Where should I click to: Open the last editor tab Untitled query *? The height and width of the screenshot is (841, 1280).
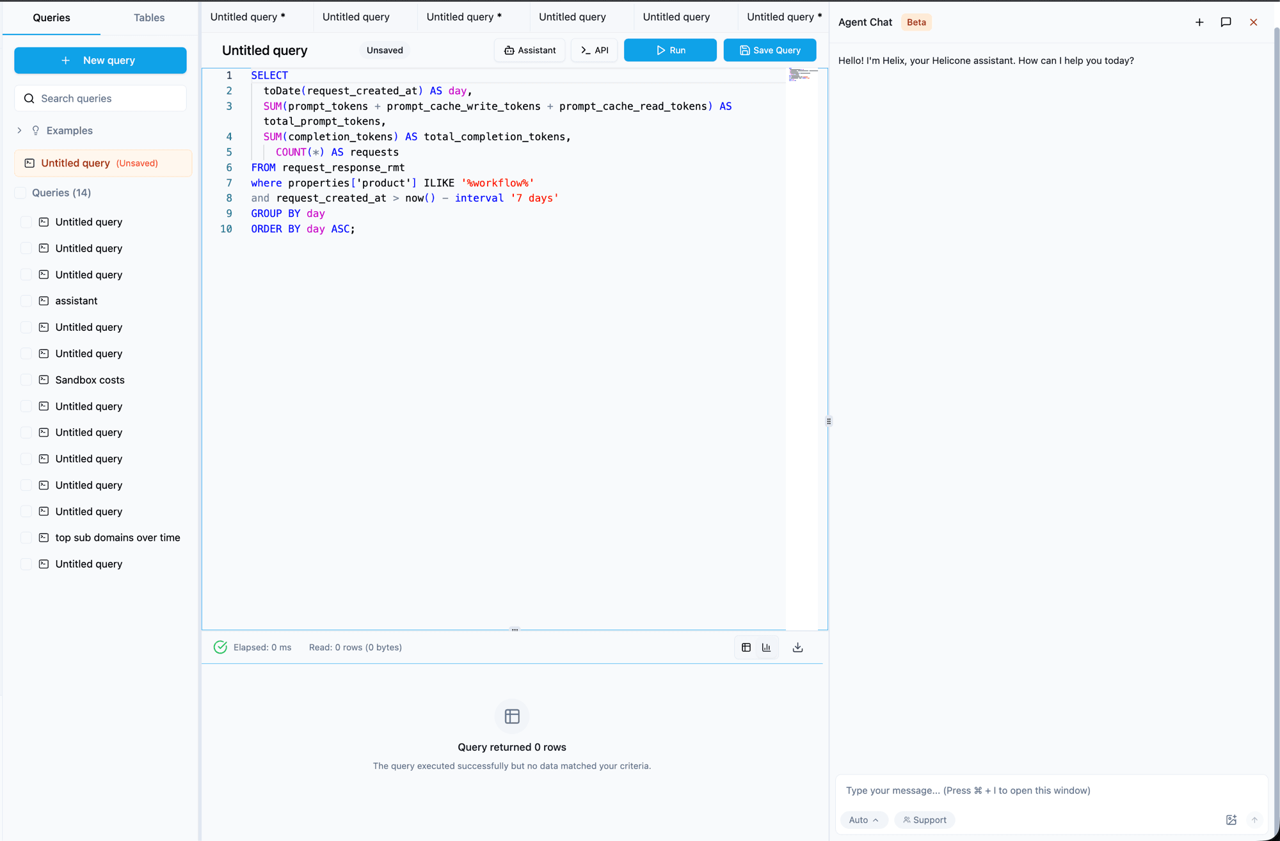(x=784, y=17)
